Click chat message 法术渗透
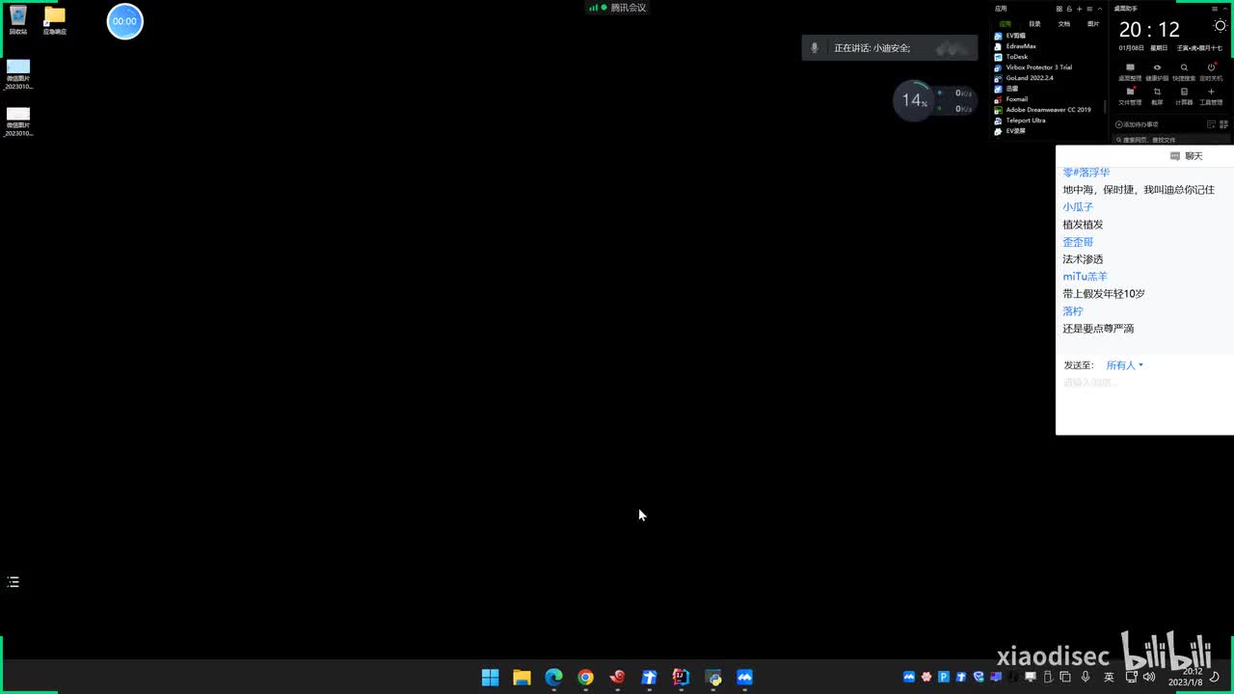The image size is (1234, 694). coord(1083,259)
